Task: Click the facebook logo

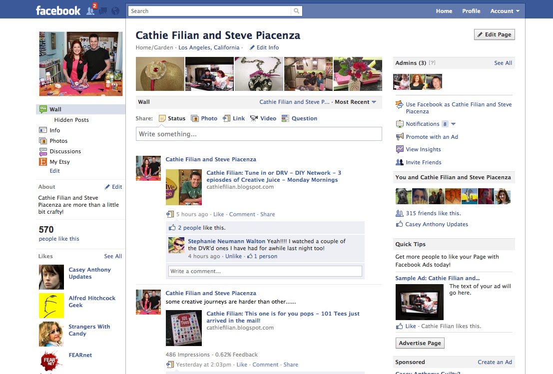Action: click(58, 11)
